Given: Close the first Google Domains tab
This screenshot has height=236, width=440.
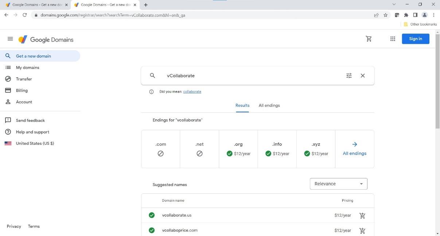Looking at the screenshot, I should tap(66, 5).
